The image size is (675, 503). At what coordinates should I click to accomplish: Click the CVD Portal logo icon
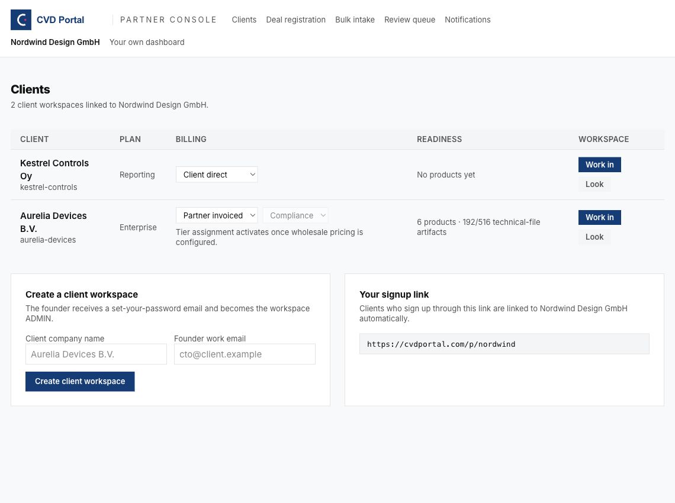click(21, 20)
